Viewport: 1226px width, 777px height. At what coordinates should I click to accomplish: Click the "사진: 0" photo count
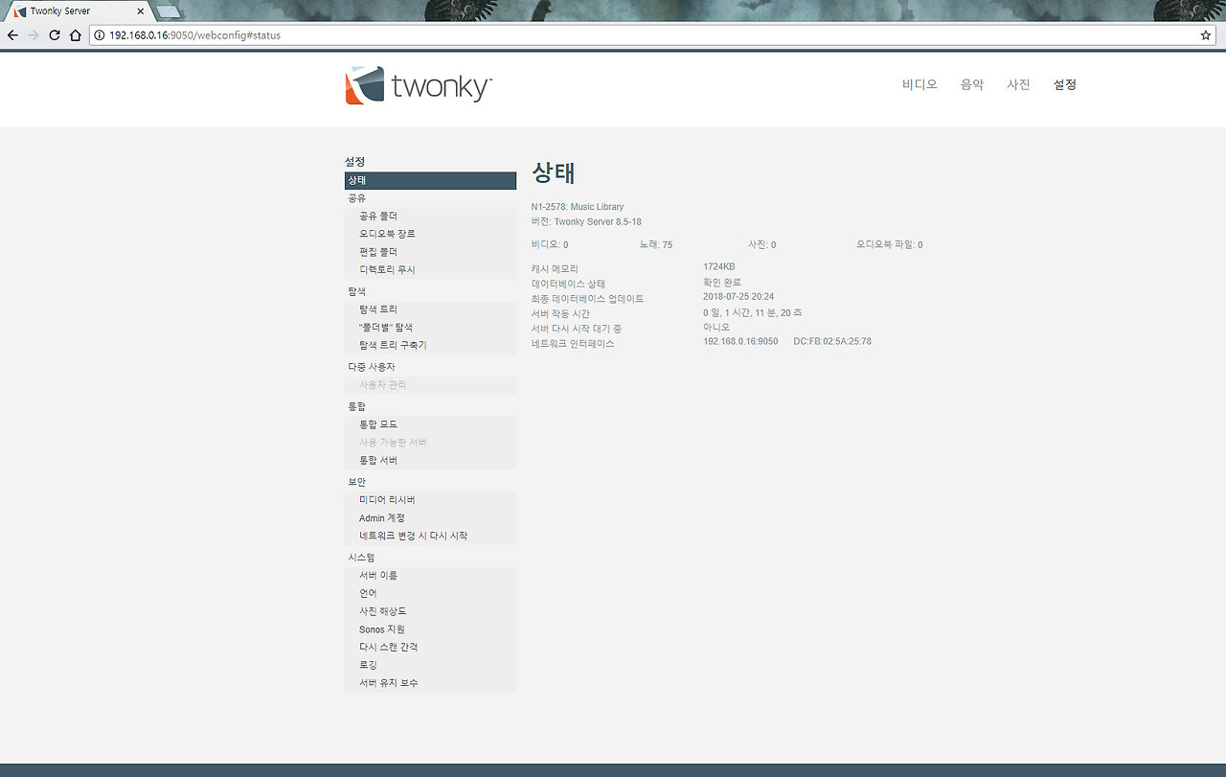pyautogui.click(x=762, y=245)
